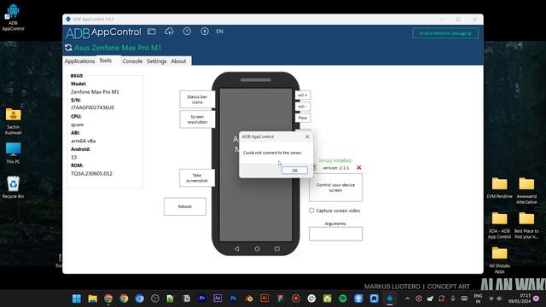546x307 pixels.
Task: Tap the phone's home circle navigation icon
Action: pos(257,249)
